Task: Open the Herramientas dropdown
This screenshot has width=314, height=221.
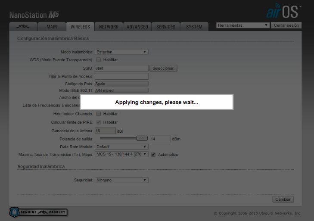Action: (x=242, y=25)
